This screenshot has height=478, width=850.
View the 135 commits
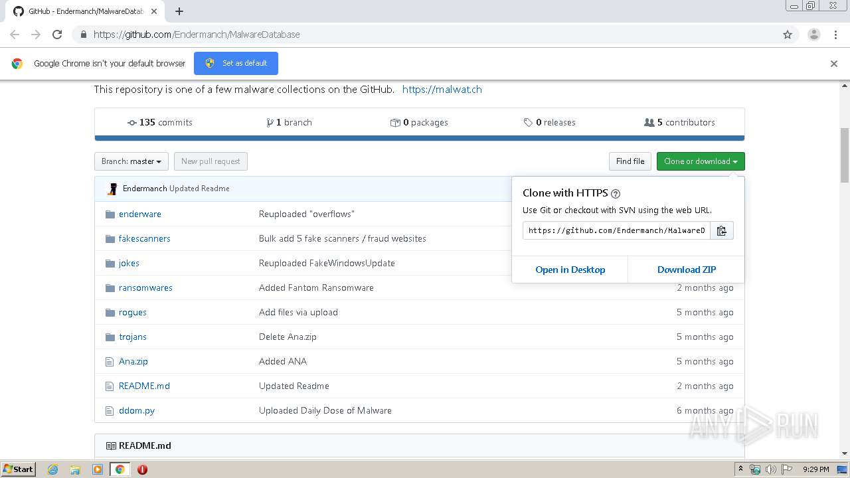coord(159,122)
